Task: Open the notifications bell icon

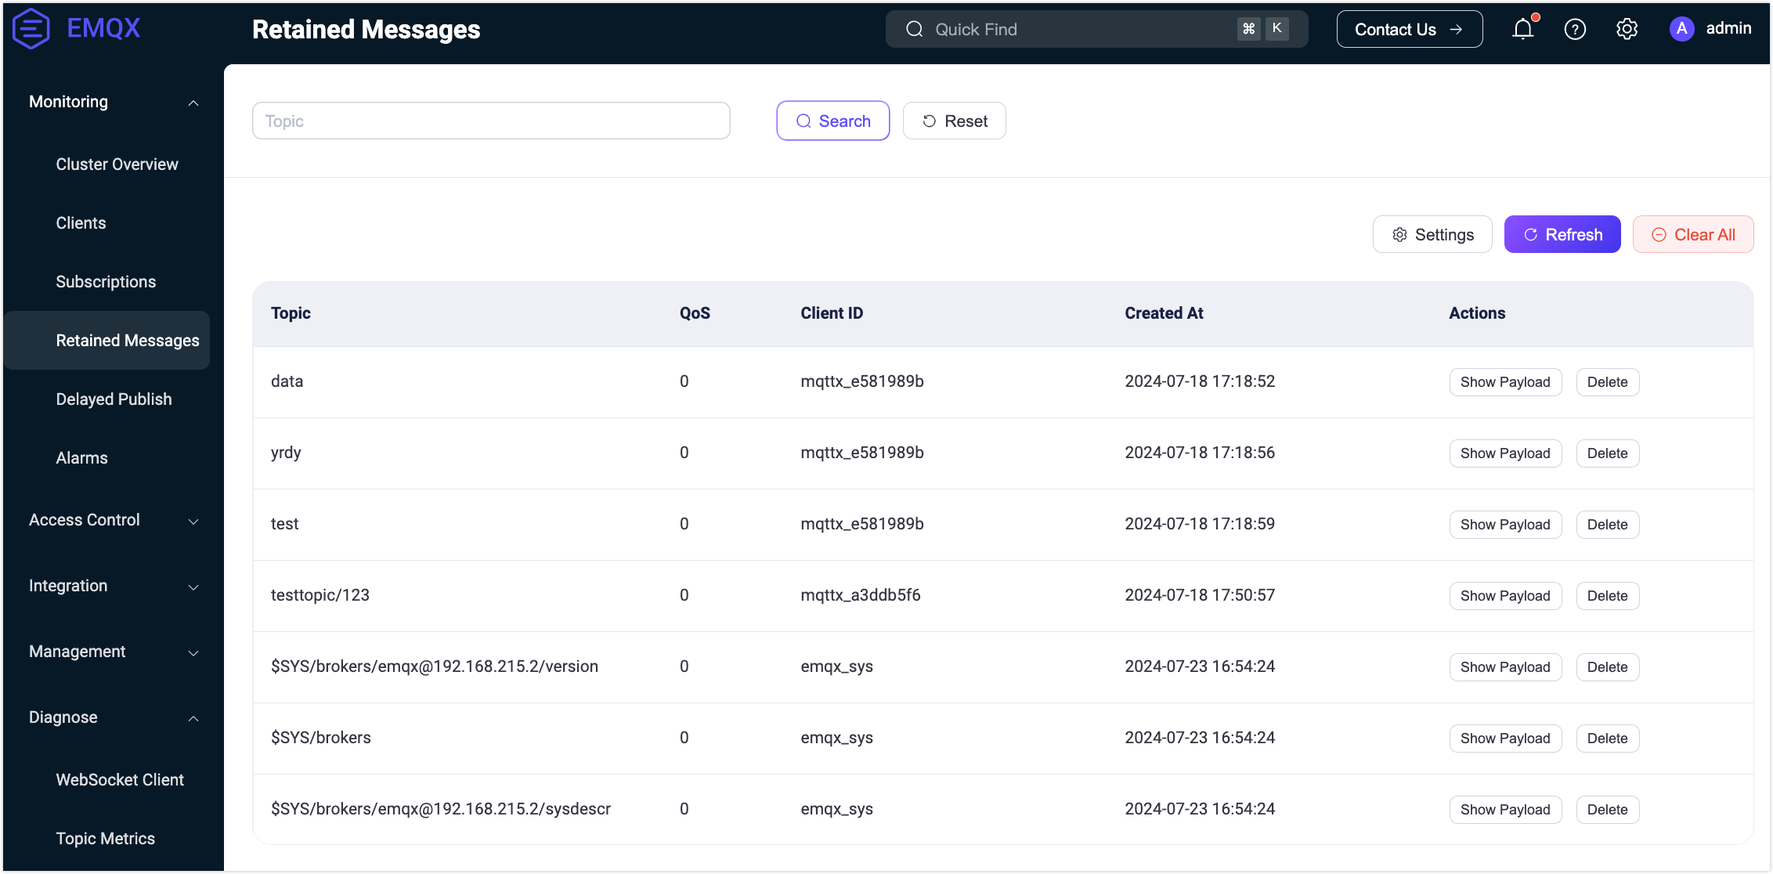Action: 1522,30
